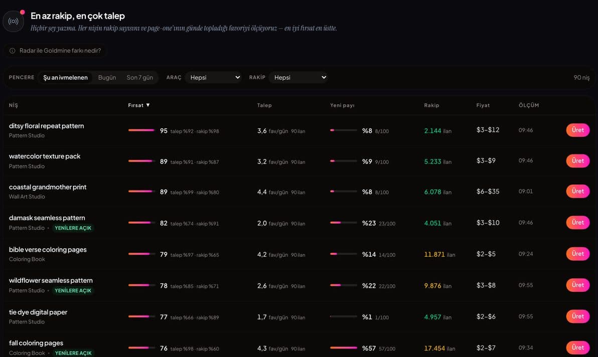
Task: Click the info icon beside Radar ile Goldmine
Action: tap(12, 51)
